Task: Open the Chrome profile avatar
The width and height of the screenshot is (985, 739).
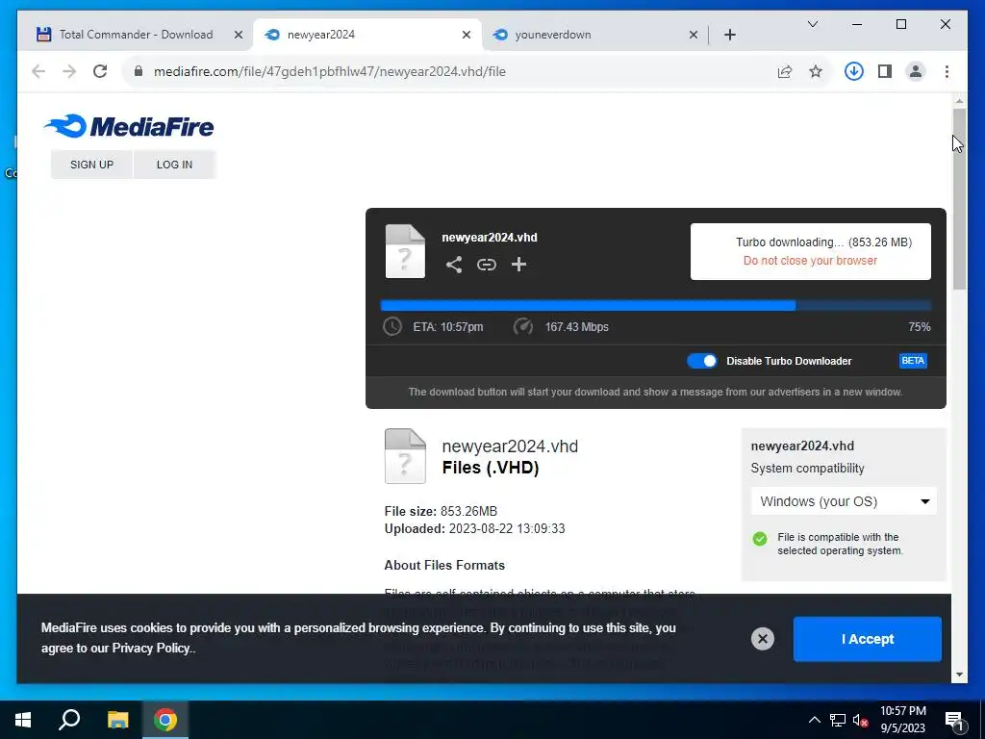Action: 916,71
